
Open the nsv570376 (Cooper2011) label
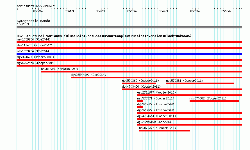[x=158, y=128]
